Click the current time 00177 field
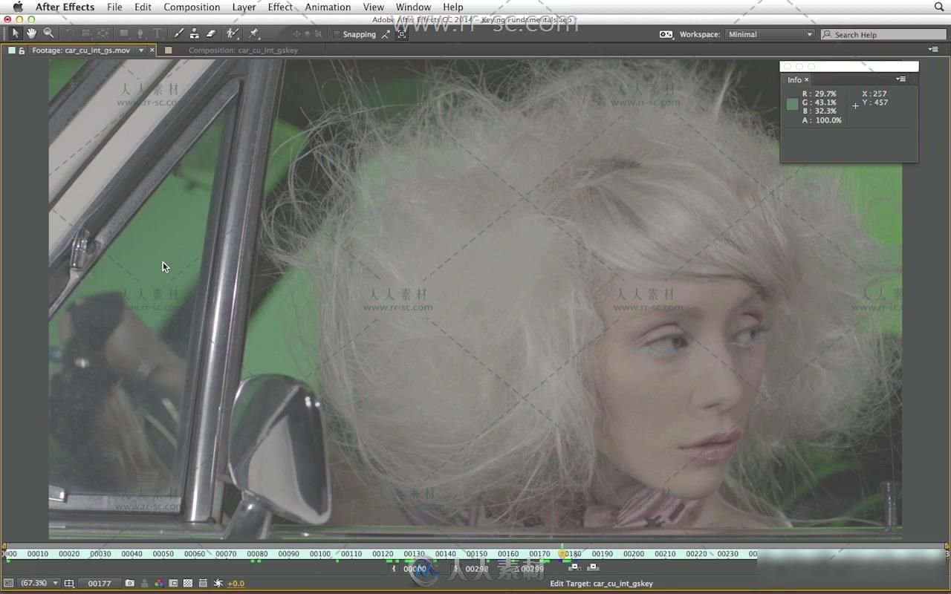This screenshot has width=951, height=594. pyautogui.click(x=100, y=584)
